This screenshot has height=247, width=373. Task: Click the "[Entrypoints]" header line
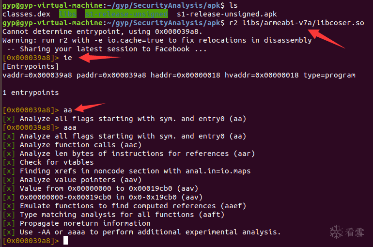[31, 66]
